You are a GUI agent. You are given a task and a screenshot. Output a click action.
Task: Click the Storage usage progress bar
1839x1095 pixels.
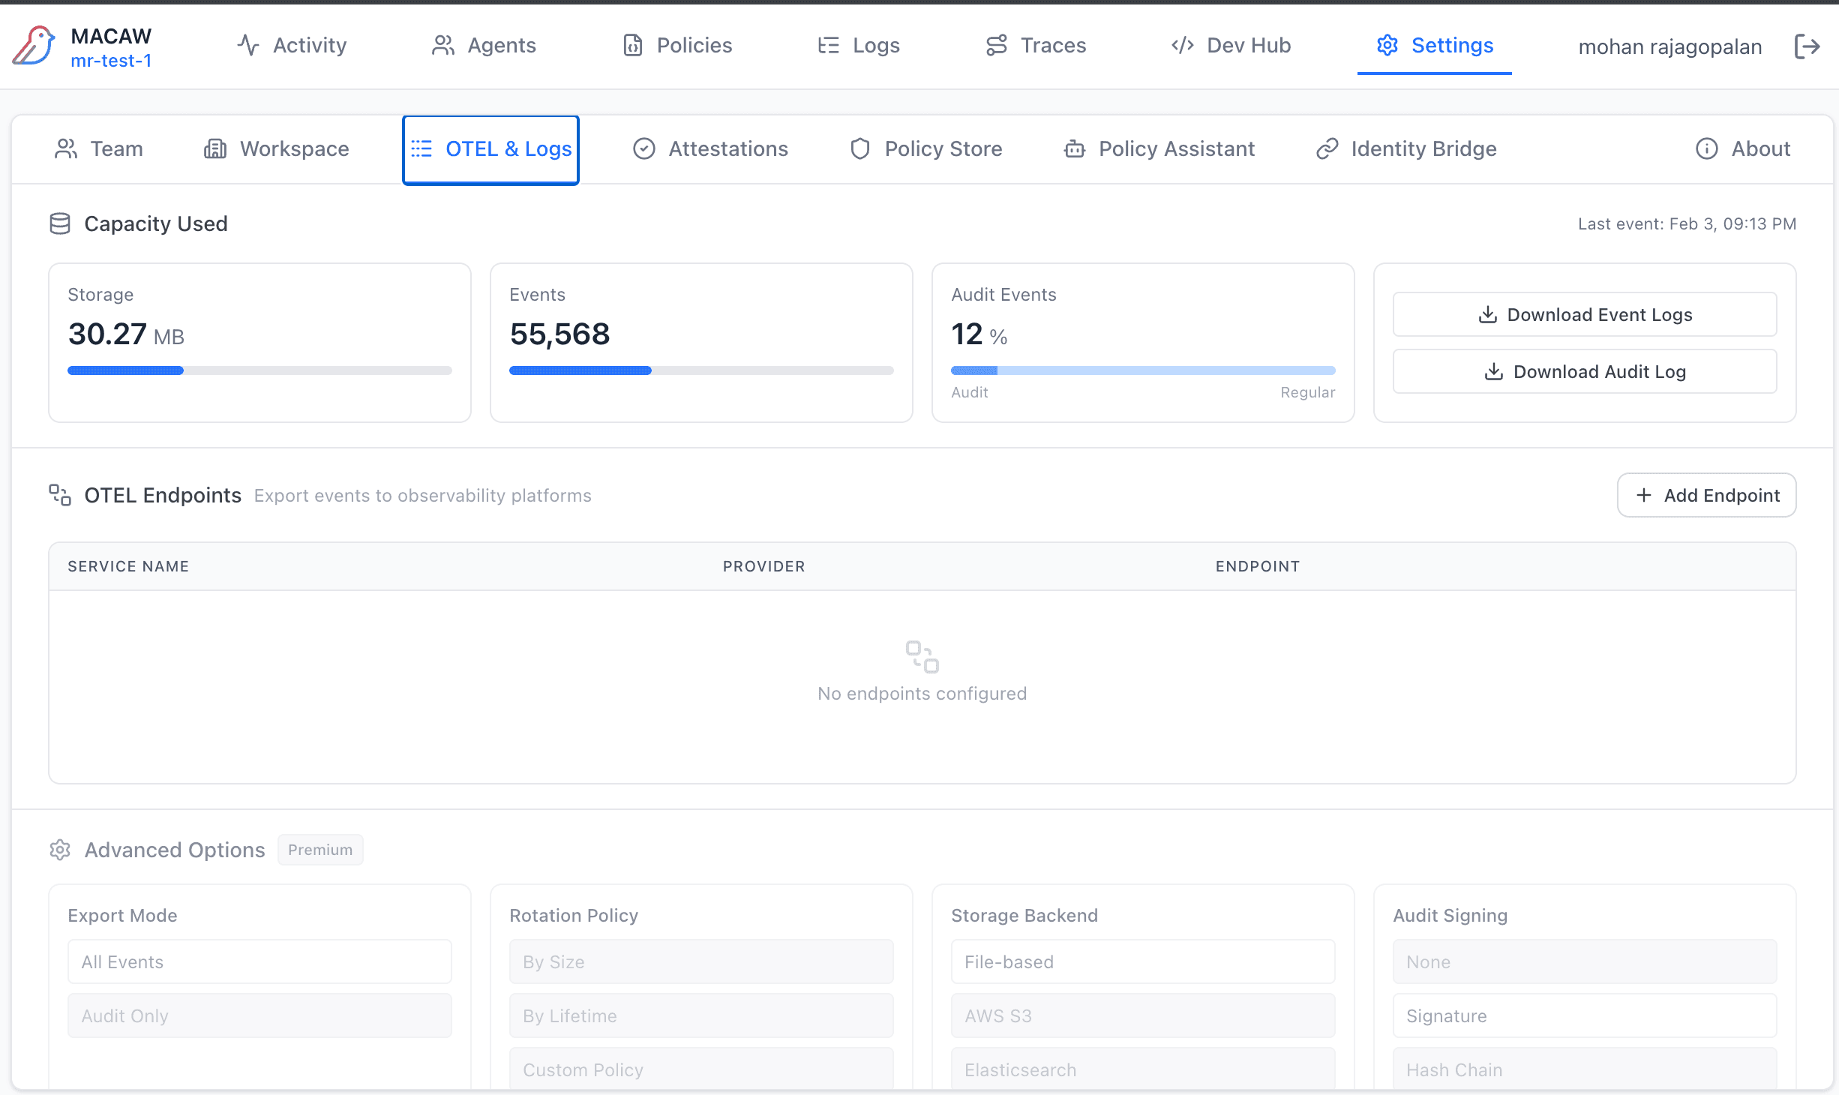click(x=259, y=370)
